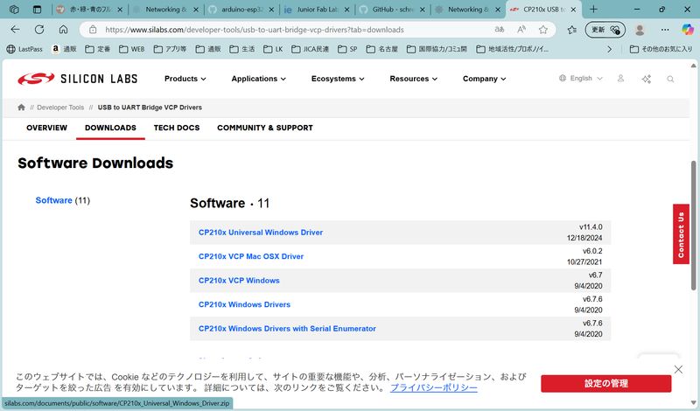This screenshot has width=700, height=411.
Task: Click the page vertical scrollbar
Action: pyautogui.click(x=693, y=226)
